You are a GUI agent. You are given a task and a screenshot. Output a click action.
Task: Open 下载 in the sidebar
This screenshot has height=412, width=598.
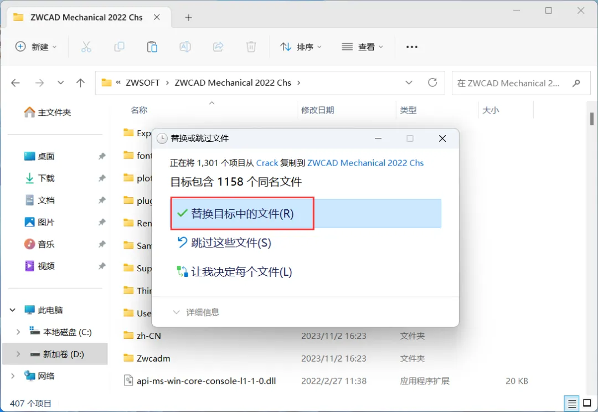tap(39, 178)
